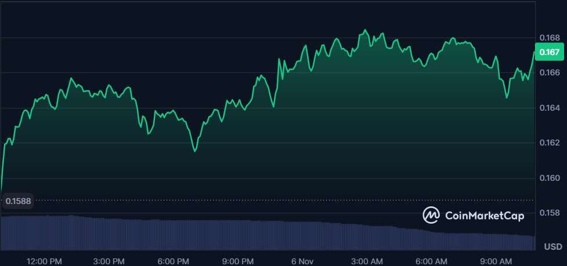Click the 0.158 price axis label
Viewport: 567px width, 266px height.
[x=550, y=213]
